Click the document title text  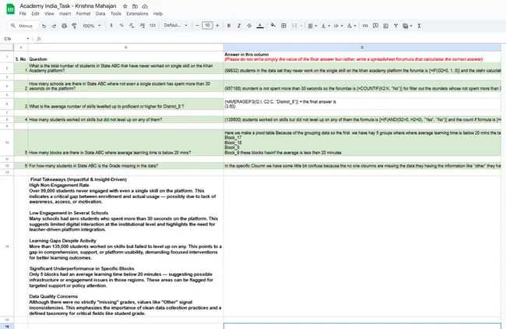click(x=68, y=5)
